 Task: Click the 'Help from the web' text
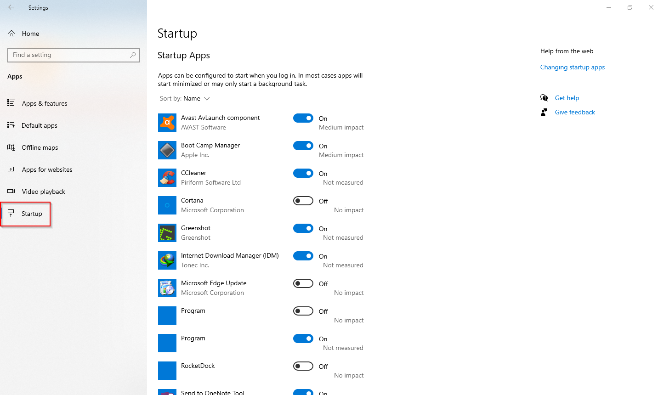click(x=567, y=51)
